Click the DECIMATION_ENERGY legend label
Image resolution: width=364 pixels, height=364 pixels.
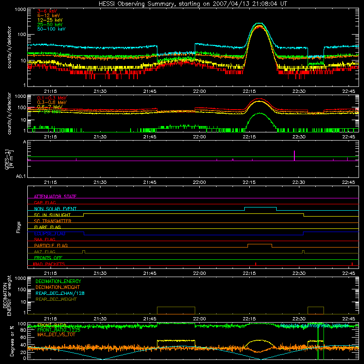(x=58, y=281)
